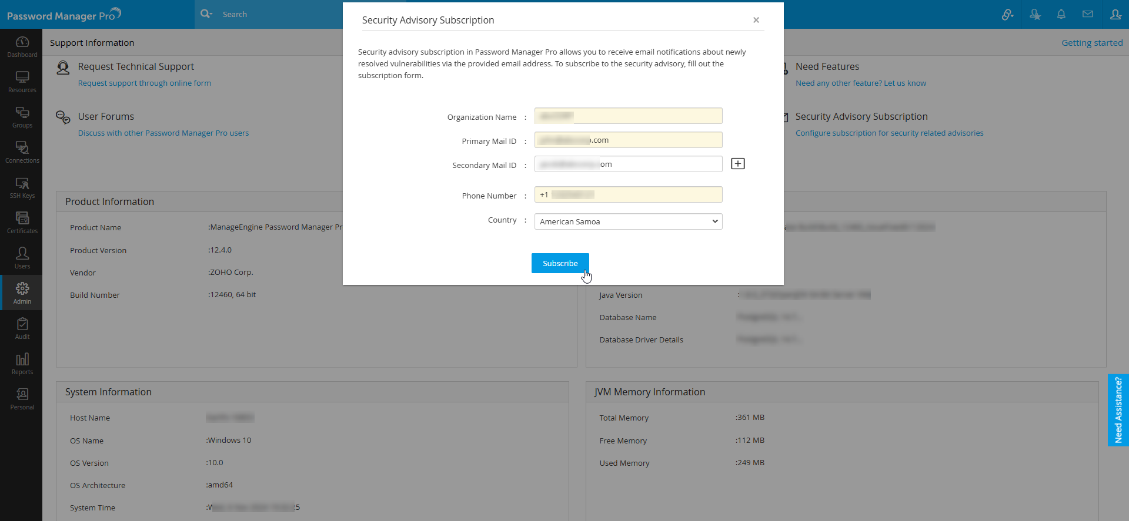Open the Personal section
Viewport: 1129px width, 521px height.
[x=22, y=399]
